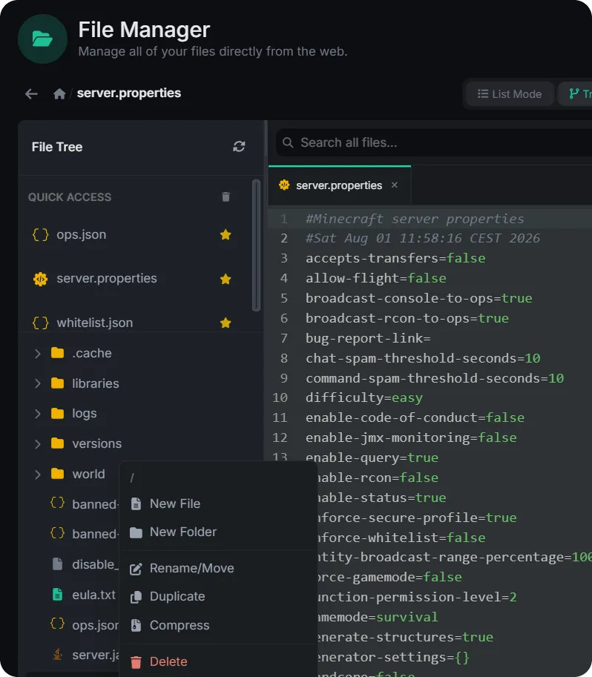Image resolution: width=592 pixels, height=677 pixels.
Task: Expand the world folder chevron
Action: click(38, 474)
